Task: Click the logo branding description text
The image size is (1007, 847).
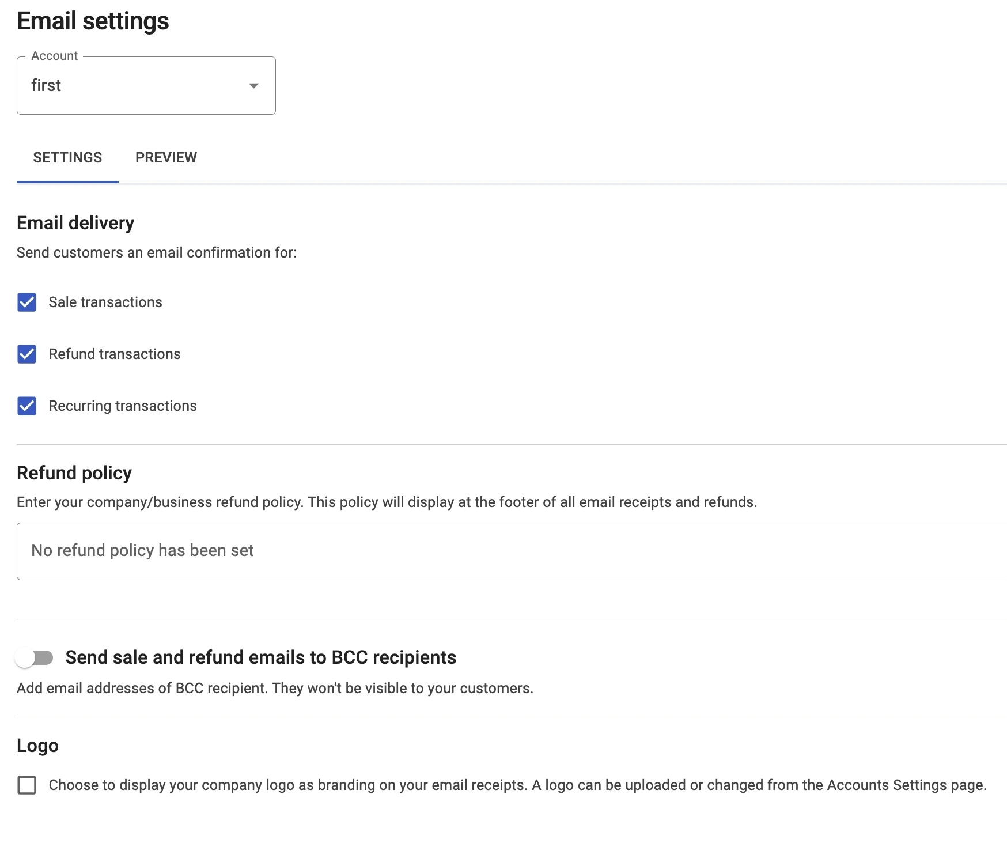Action: pos(517,785)
